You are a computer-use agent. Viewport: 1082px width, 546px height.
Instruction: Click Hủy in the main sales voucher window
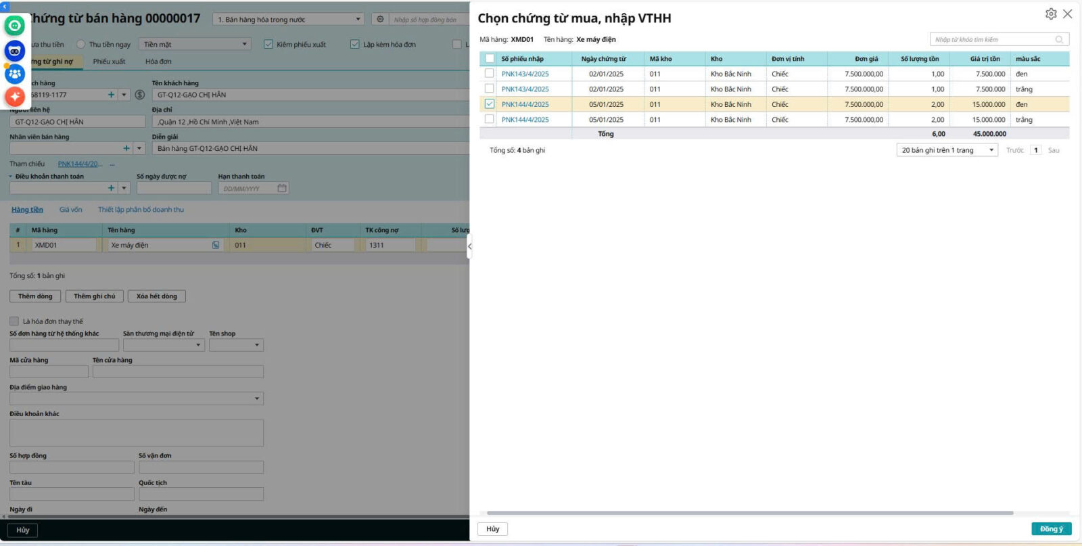[x=23, y=530]
